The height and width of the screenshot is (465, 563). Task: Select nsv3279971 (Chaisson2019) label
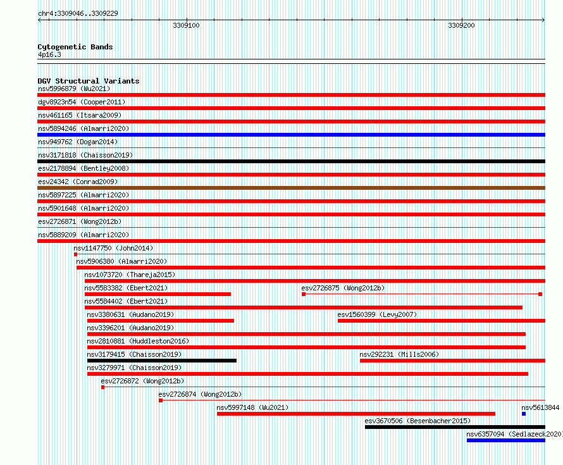coord(134,368)
